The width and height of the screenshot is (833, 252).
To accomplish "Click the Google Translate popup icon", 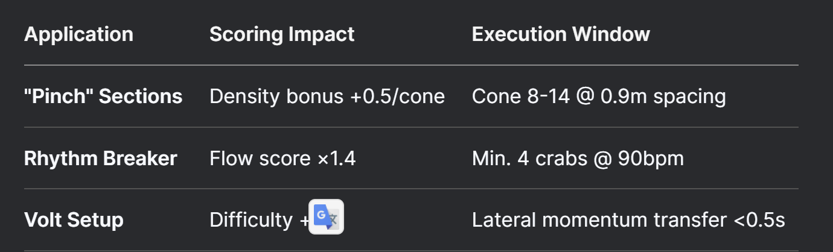I will coord(326,216).
